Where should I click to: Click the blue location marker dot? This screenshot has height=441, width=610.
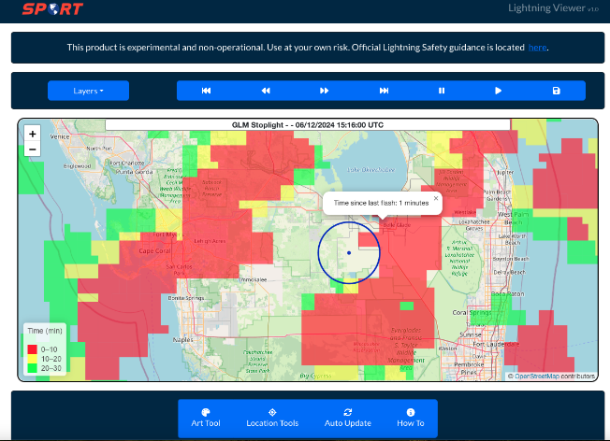coord(349,252)
